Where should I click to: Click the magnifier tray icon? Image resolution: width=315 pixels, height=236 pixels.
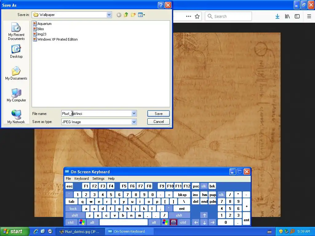[292, 231]
